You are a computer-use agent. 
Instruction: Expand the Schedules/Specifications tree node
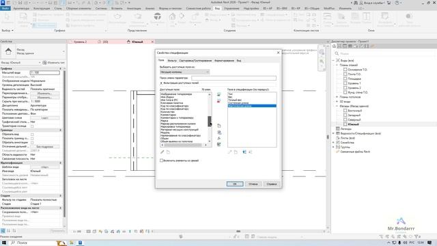tap(333, 133)
